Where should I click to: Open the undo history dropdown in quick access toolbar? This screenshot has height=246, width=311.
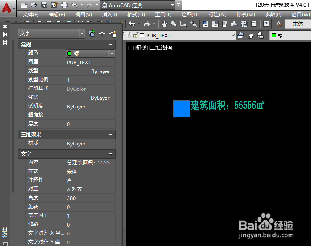click(x=82, y=5)
